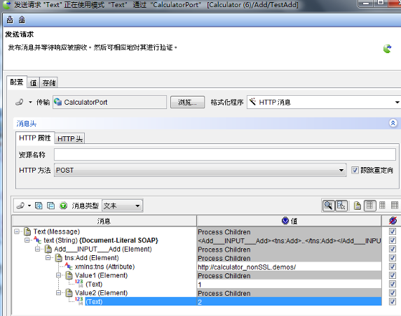Click the link icon in message toolbar

coord(20,206)
